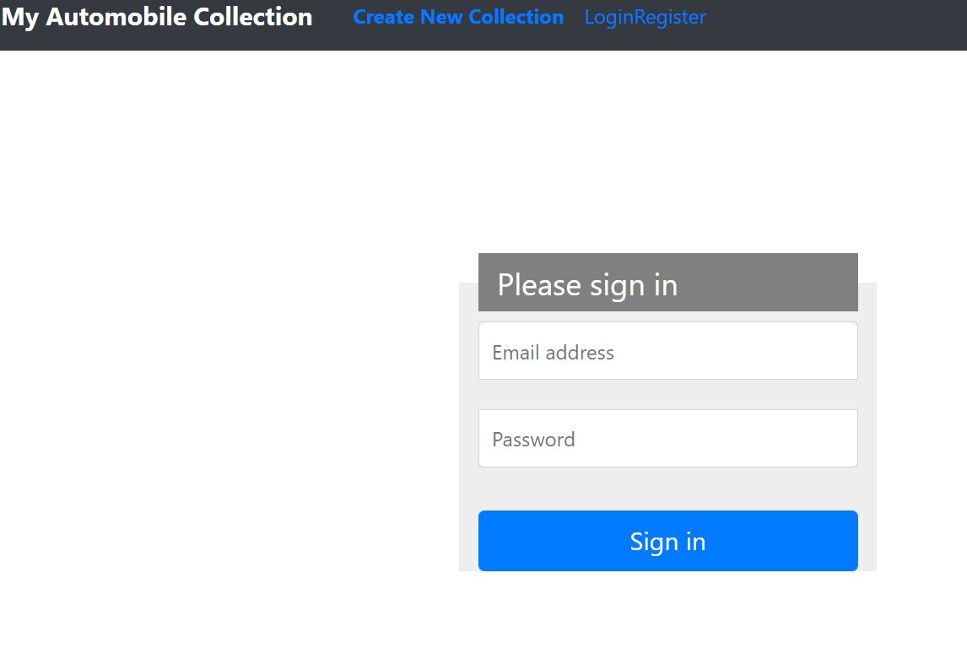Select the Password placeholder text
This screenshot has width=967, height=670.
[x=534, y=440]
